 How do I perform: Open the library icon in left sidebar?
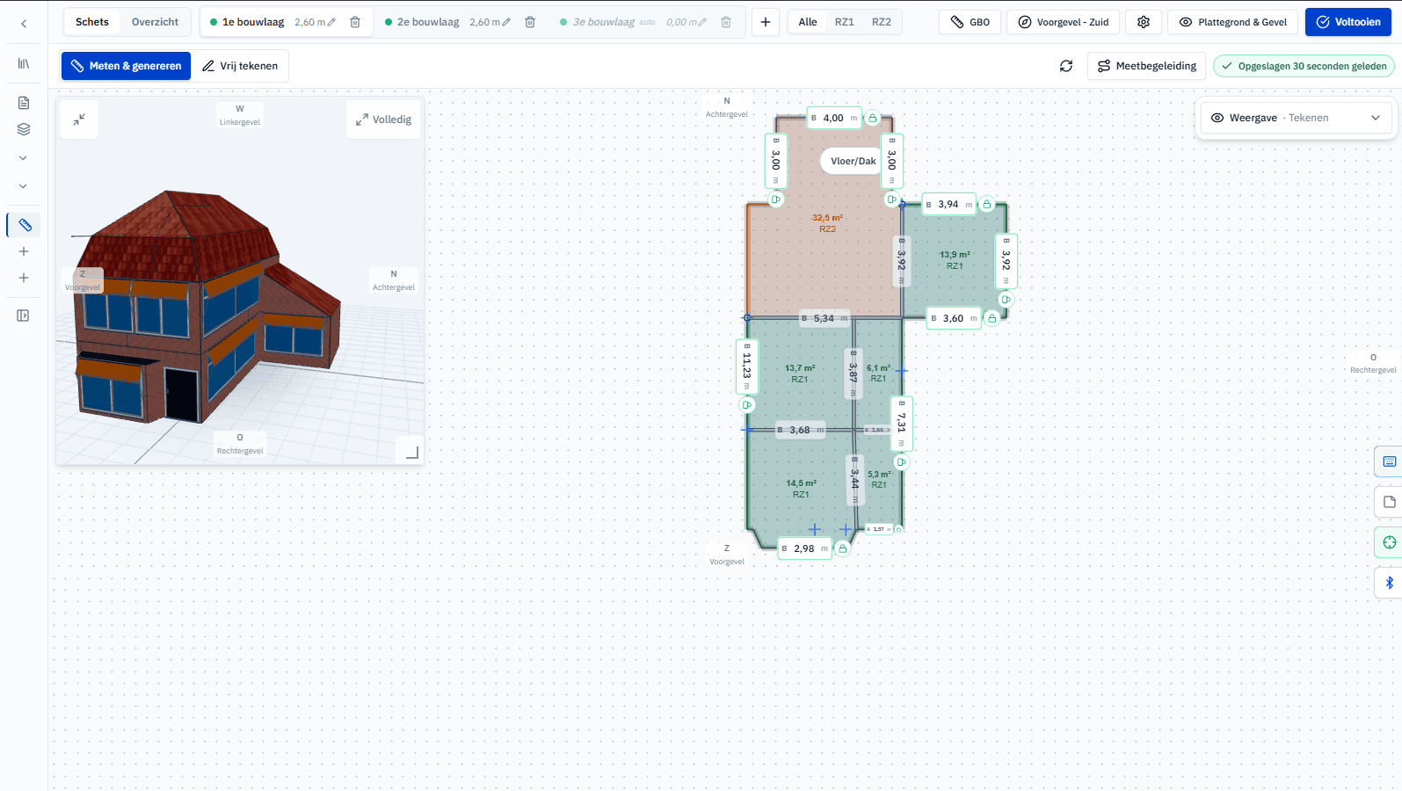[x=24, y=63]
